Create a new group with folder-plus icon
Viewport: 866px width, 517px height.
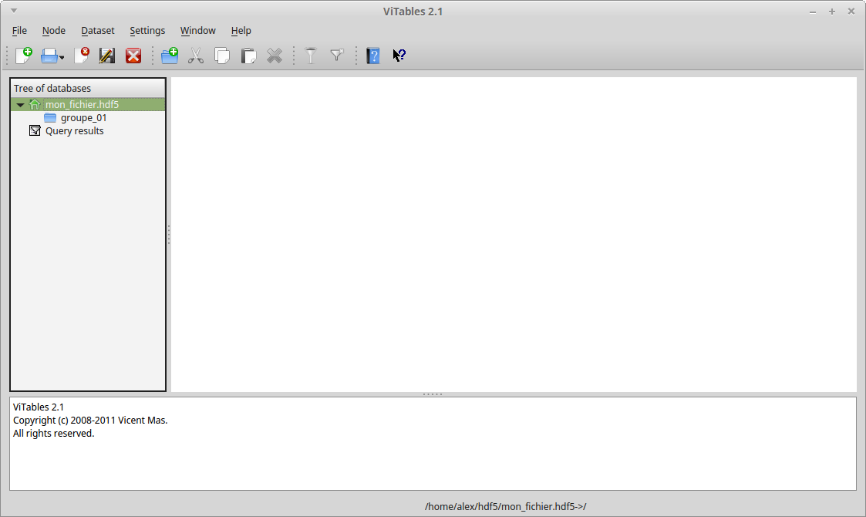point(170,56)
